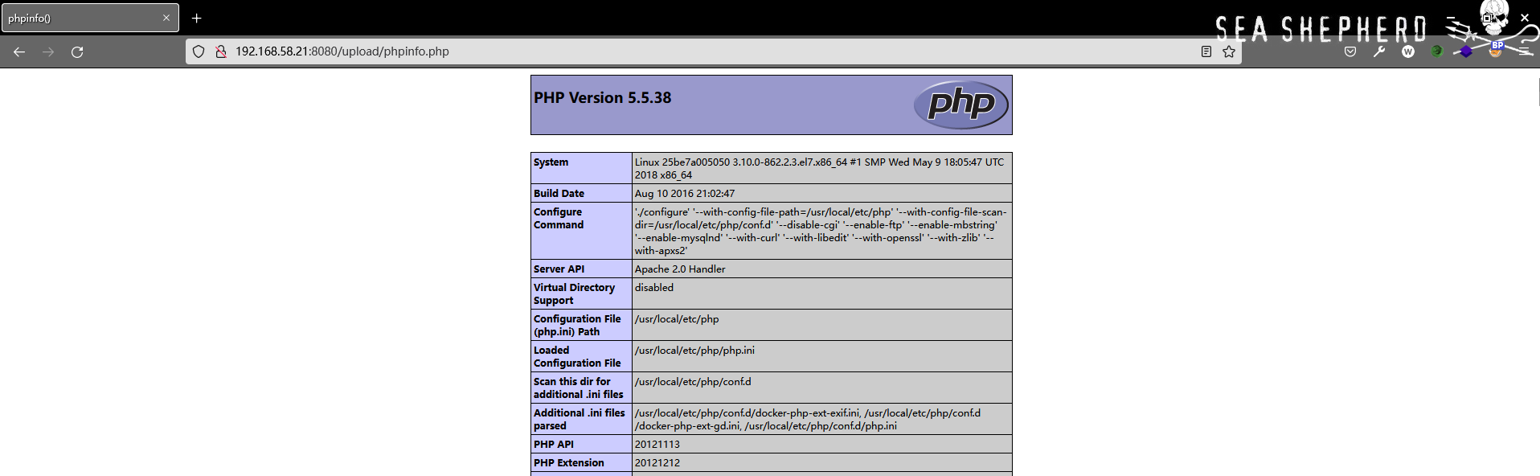Click the PHP Version 5.5.38 heading
Viewport: 1540px width, 476px height.
[x=602, y=98]
